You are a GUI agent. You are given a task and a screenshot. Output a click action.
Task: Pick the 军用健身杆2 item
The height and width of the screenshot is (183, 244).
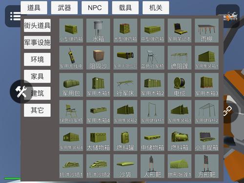tap(206, 112)
